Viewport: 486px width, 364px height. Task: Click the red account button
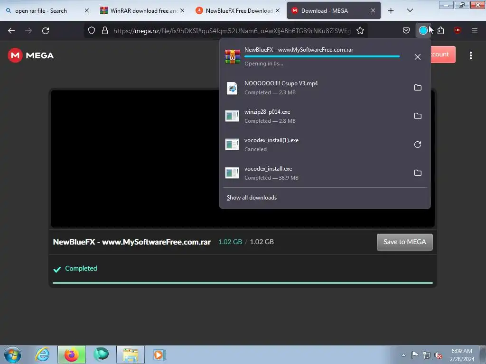coord(443,55)
